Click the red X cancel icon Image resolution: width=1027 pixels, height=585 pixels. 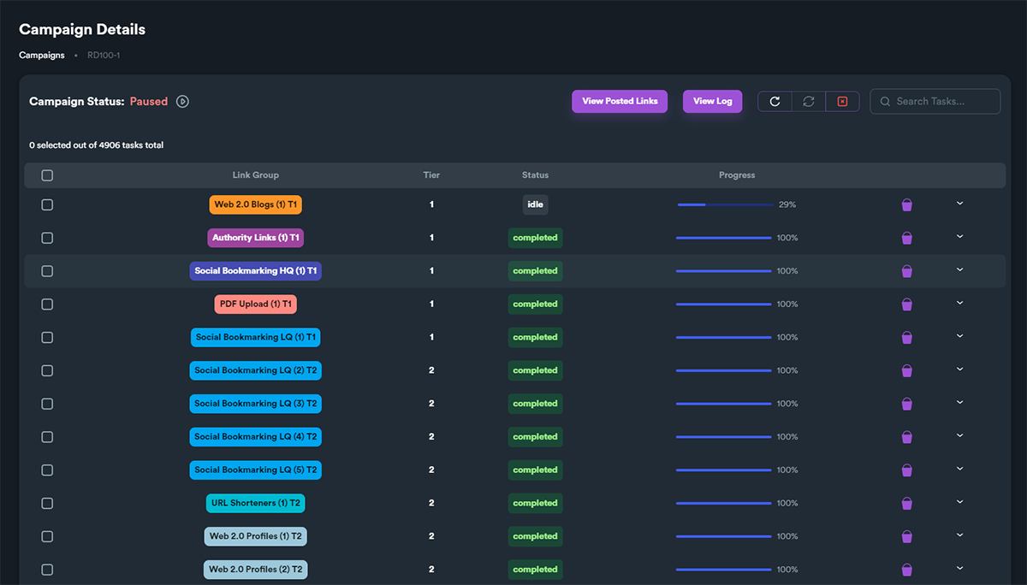[842, 102]
